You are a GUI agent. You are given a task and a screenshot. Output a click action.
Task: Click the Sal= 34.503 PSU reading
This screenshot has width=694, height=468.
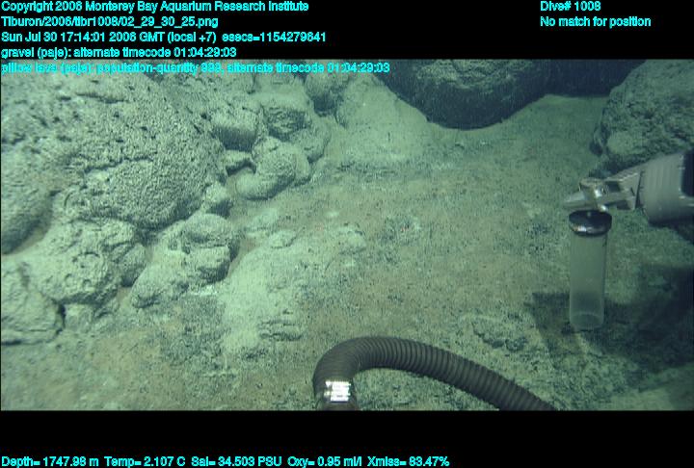coord(236,462)
